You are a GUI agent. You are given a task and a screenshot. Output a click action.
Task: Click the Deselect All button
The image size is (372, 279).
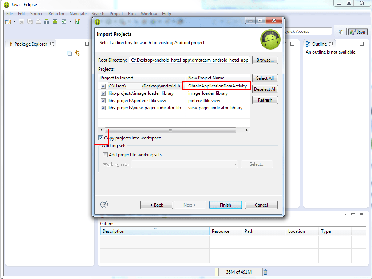(x=265, y=89)
